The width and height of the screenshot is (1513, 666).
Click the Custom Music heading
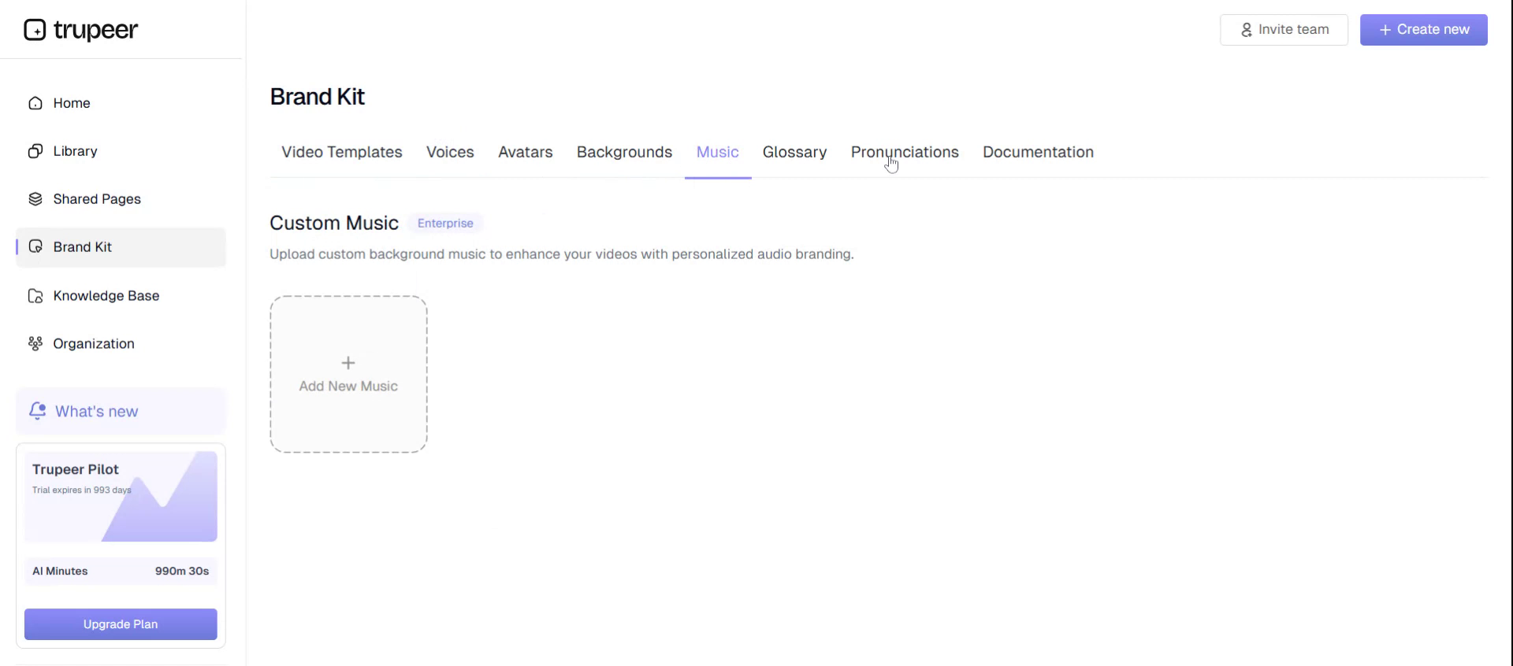[x=334, y=224]
